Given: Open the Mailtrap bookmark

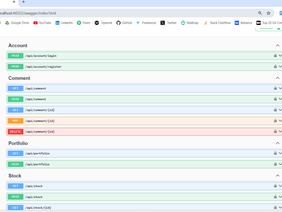Looking at the screenshot, I should pos(190,23).
